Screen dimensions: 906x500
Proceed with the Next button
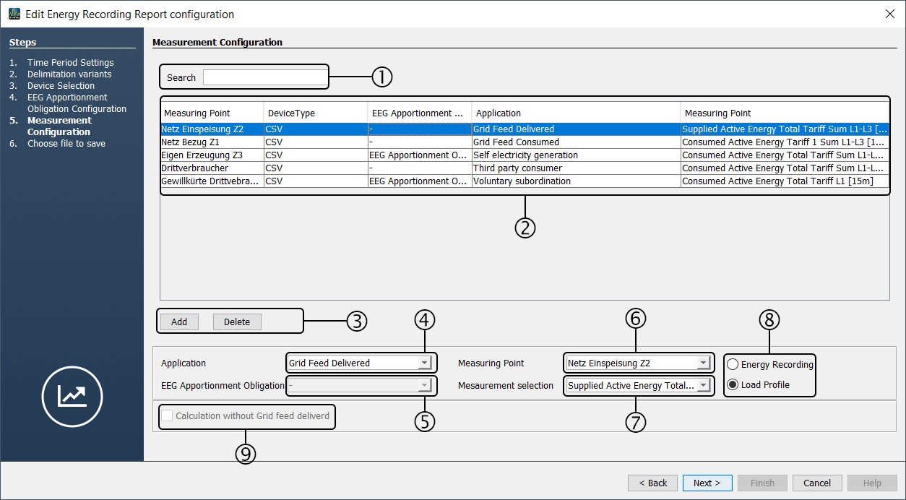707,483
